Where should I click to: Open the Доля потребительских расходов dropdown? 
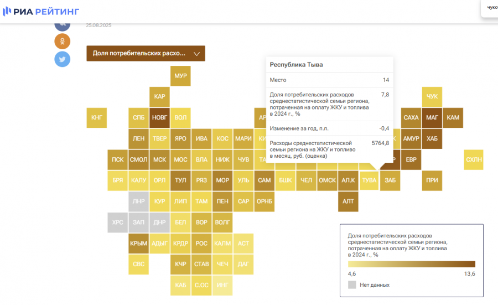tap(146, 54)
